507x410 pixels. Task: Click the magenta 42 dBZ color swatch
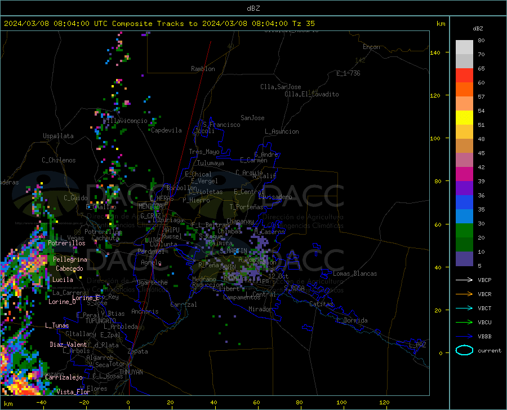464,174
